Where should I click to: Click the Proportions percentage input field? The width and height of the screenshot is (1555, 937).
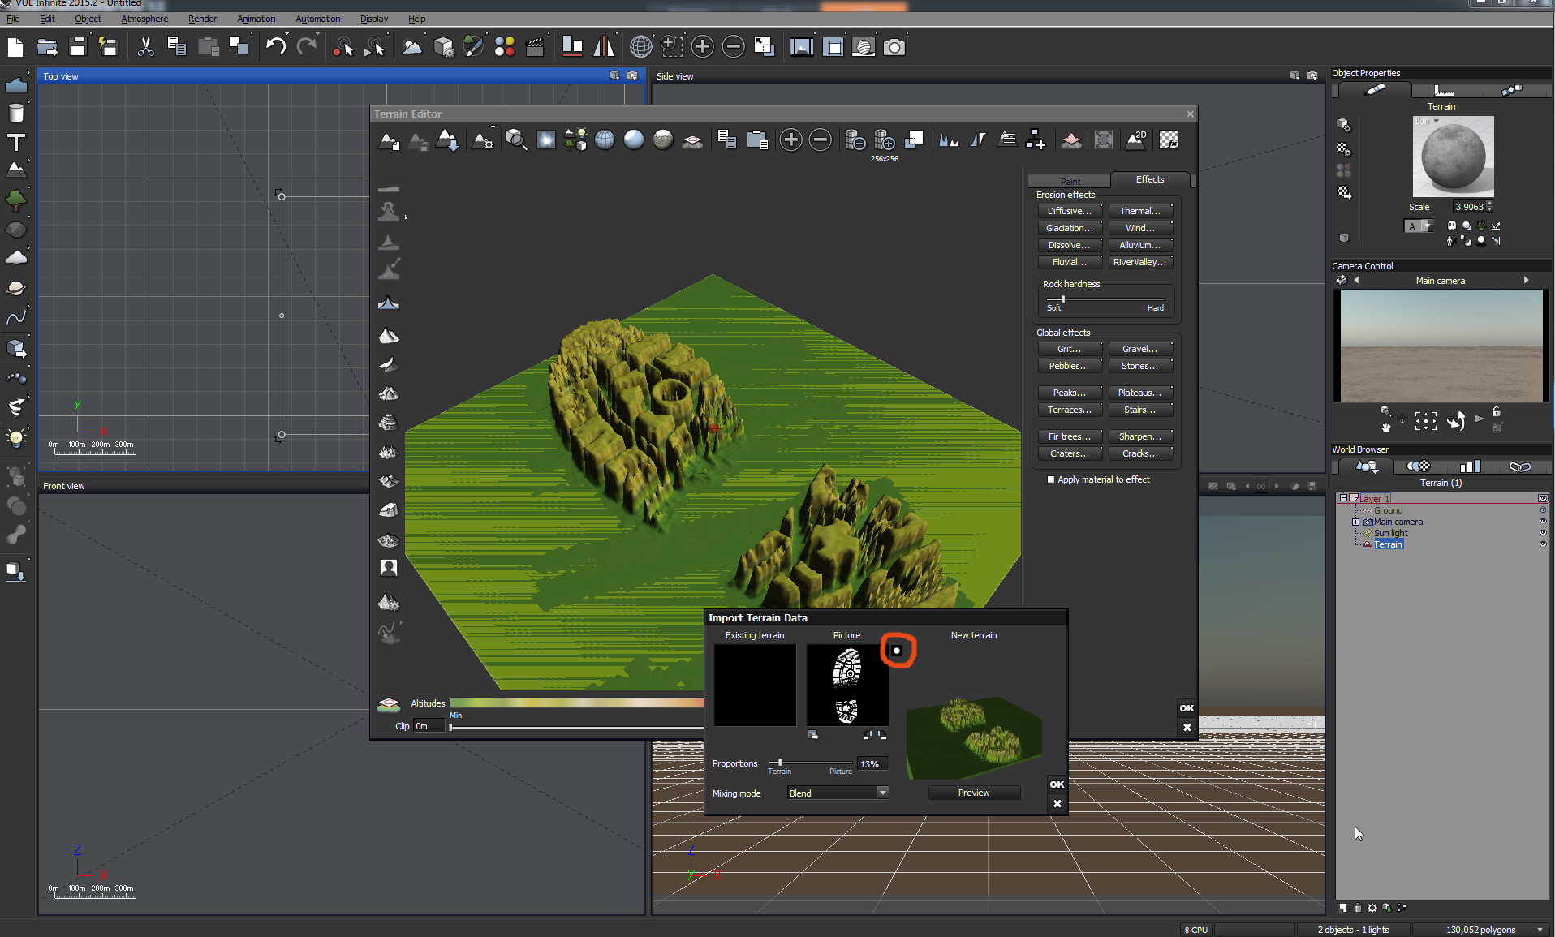coord(872,764)
